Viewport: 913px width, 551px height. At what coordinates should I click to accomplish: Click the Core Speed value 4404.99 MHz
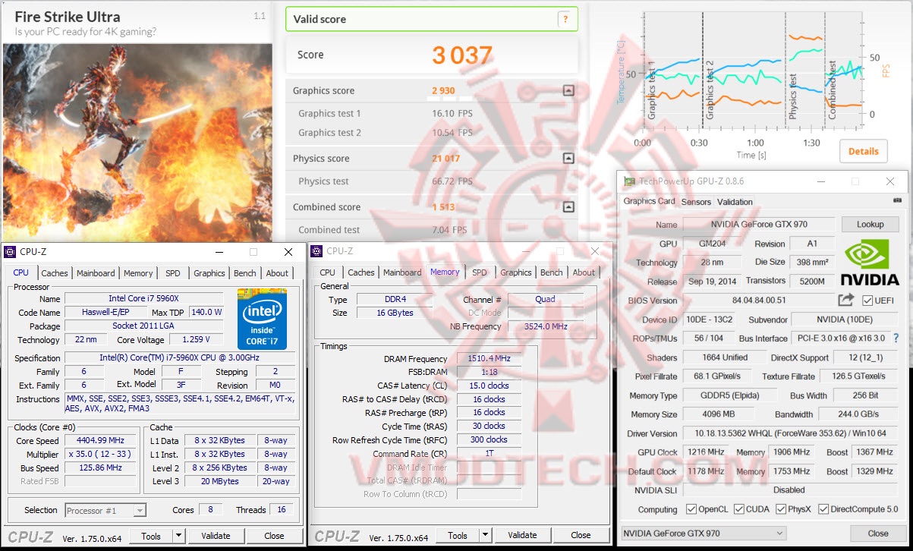[100, 441]
